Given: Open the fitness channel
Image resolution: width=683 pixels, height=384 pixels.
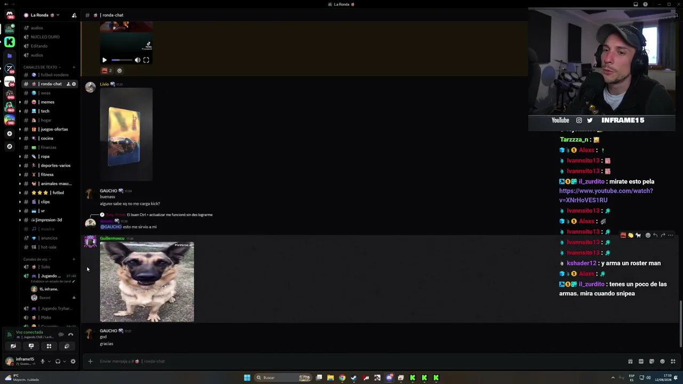Looking at the screenshot, I should (50, 174).
